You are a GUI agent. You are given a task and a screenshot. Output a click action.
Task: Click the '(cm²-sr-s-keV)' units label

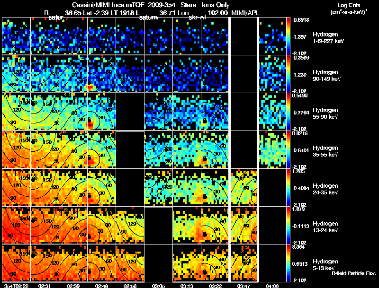tap(349, 12)
